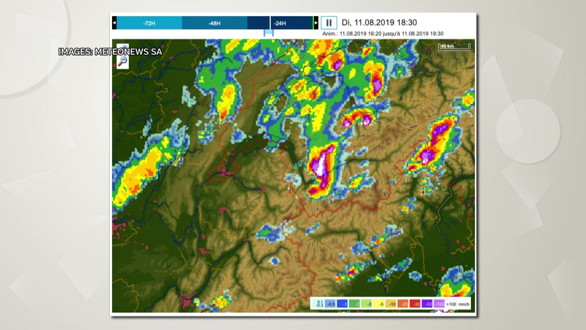
Task: Pause the radar animation
Action: pyautogui.click(x=329, y=23)
